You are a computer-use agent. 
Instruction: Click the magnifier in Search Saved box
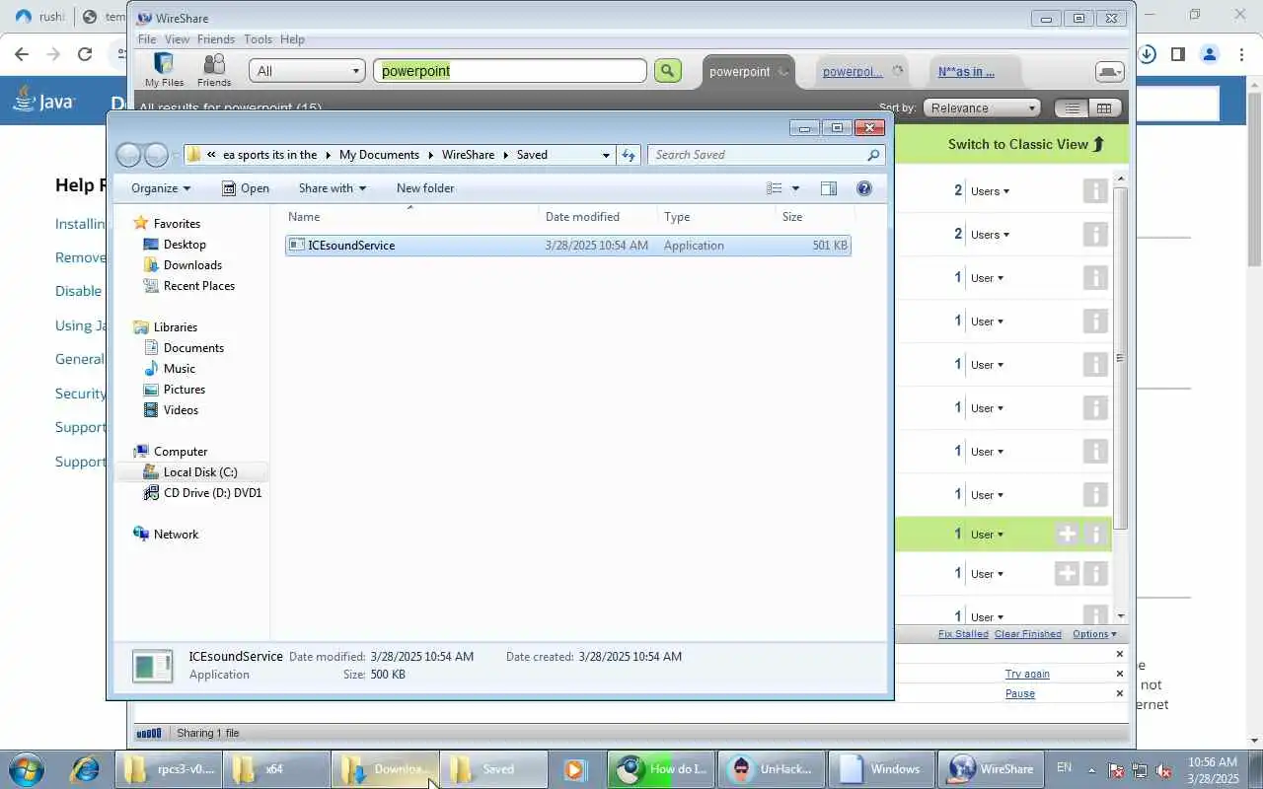pos(872,155)
